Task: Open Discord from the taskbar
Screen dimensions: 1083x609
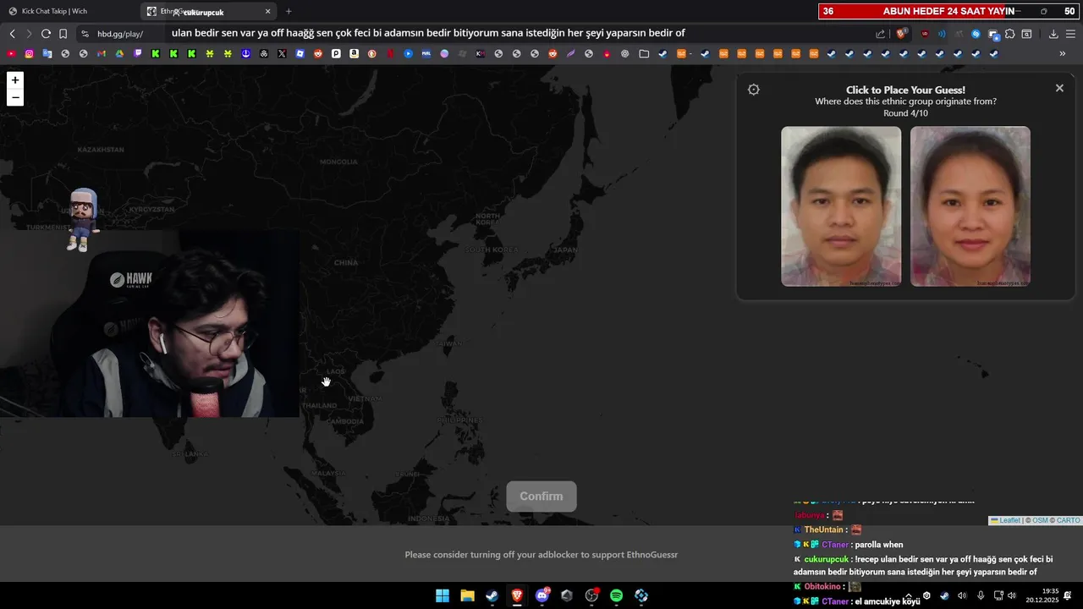Action: [x=542, y=595]
